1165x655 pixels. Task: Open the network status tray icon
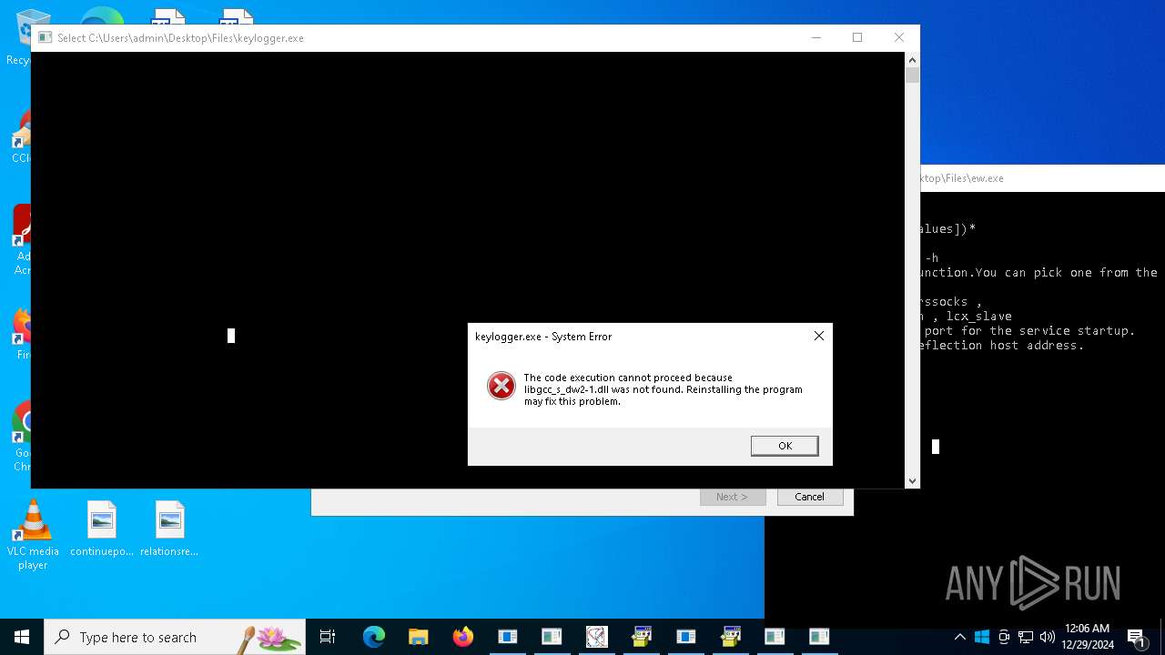coord(1026,637)
